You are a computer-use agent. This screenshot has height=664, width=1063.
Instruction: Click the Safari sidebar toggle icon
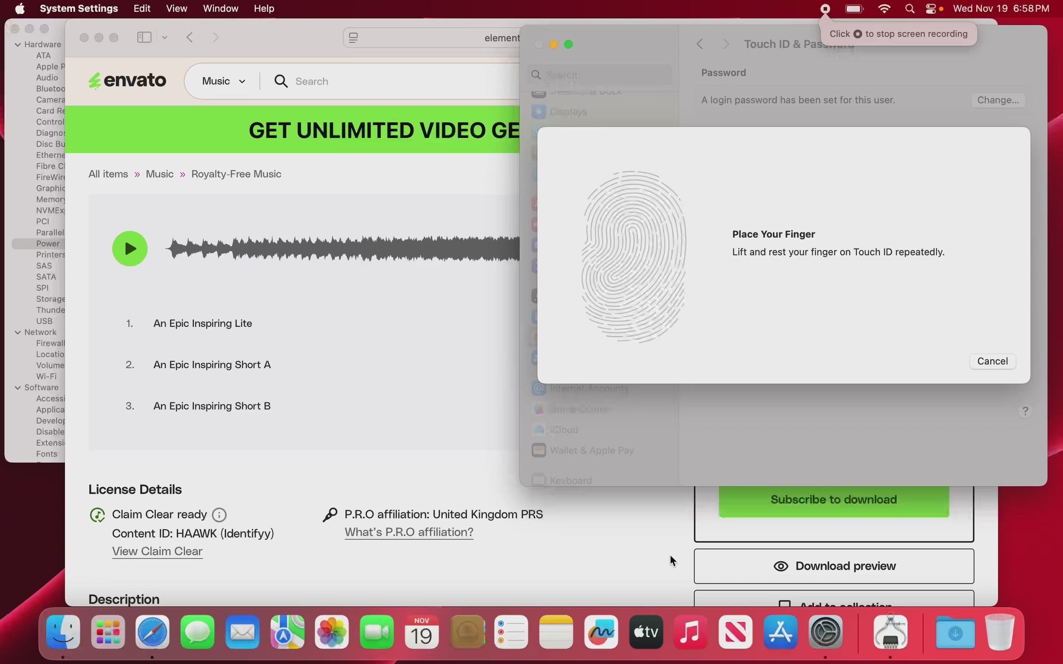[145, 37]
